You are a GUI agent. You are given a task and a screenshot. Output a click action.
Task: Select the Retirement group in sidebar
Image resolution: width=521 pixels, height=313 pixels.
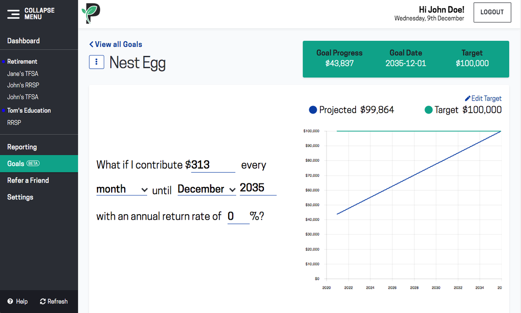[22, 62]
